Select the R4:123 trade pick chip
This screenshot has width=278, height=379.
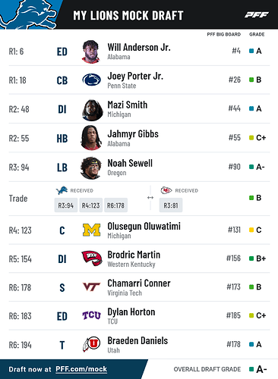pos(90,205)
